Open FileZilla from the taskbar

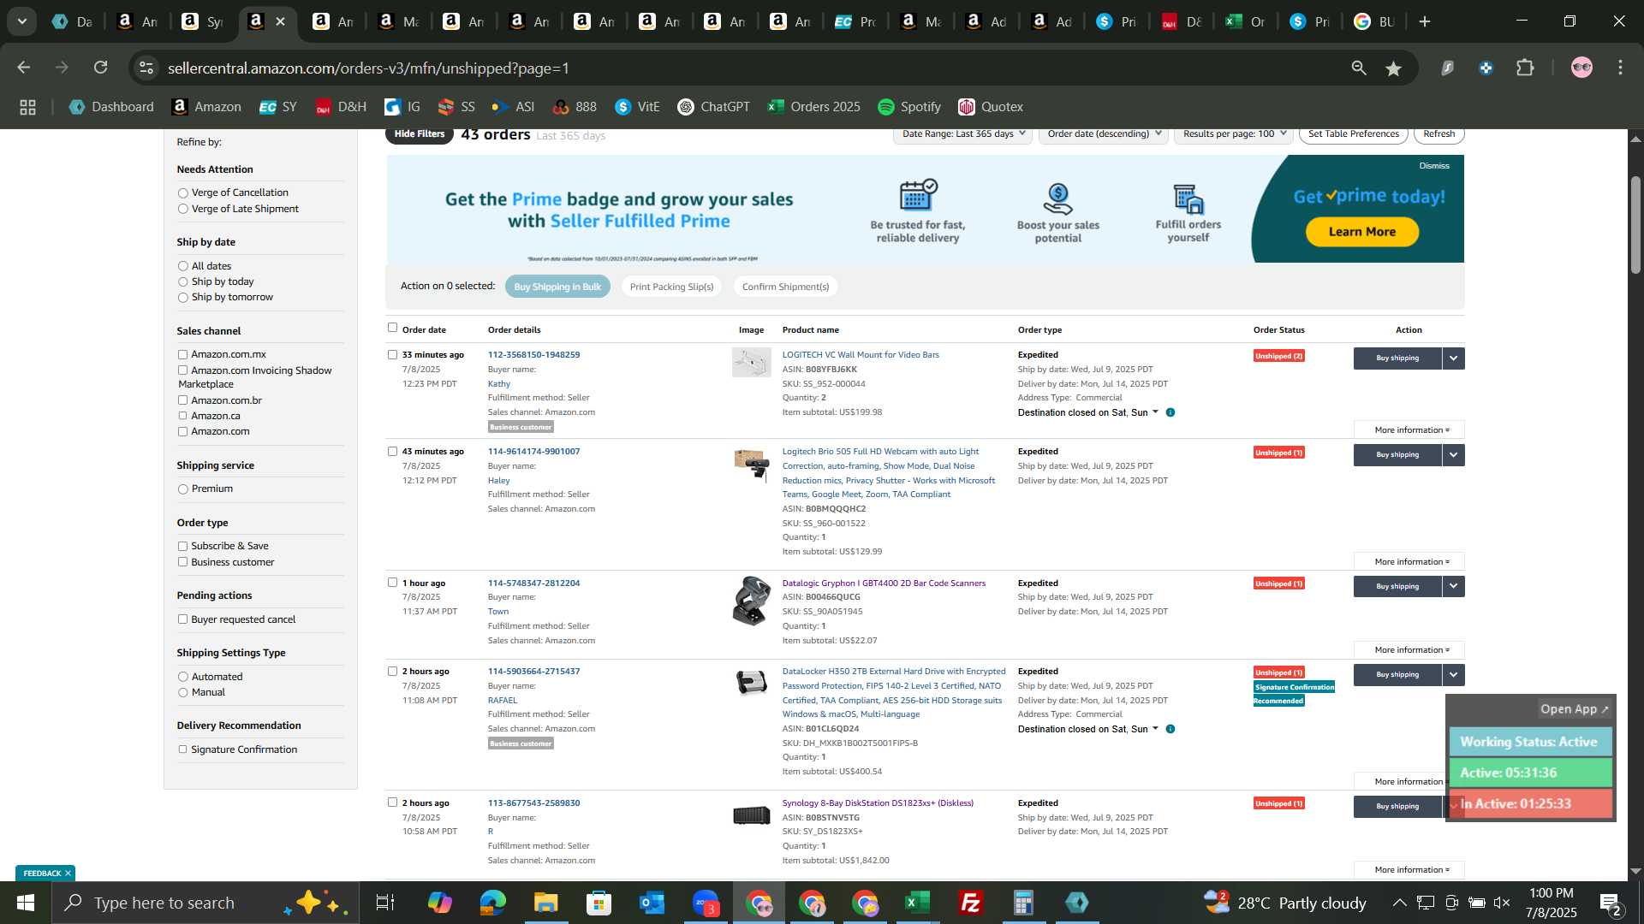(970, 903)
